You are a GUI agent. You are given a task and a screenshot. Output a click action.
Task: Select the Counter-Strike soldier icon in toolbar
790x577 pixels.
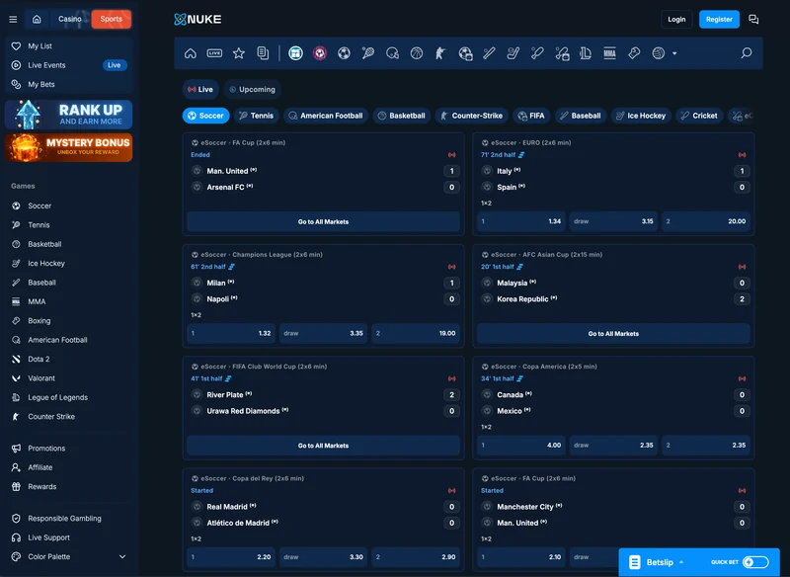click(440, 53)
